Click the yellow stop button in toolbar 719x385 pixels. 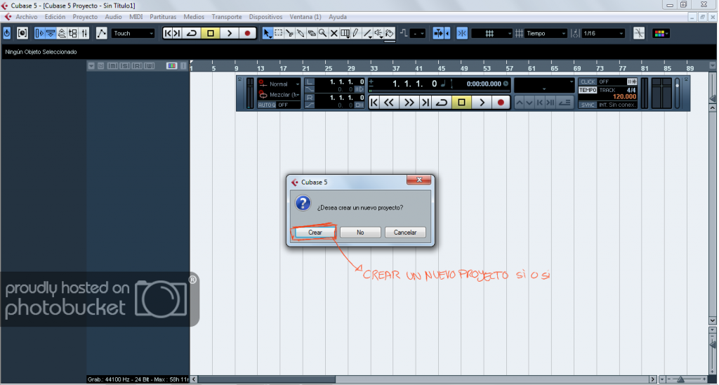click(x=211, y=33)
